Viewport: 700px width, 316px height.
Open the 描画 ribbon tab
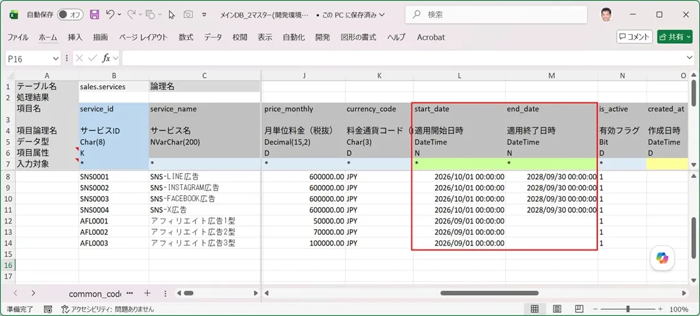pyautogui.click(x=100, y=37)
